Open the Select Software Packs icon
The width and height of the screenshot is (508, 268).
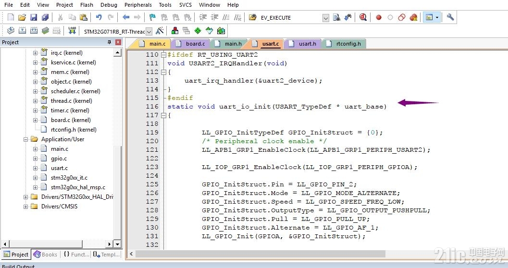point(210,31)
